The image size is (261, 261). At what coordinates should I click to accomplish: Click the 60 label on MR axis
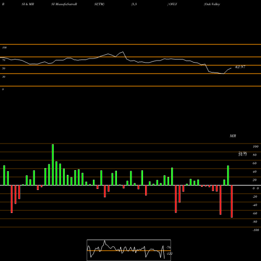point(255,163)
